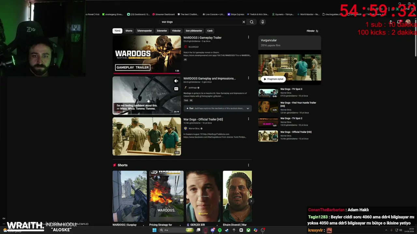The width and height of the screenshot is (417, 234).
Task: Open the YouTube create upload icon
Action: 391,22
